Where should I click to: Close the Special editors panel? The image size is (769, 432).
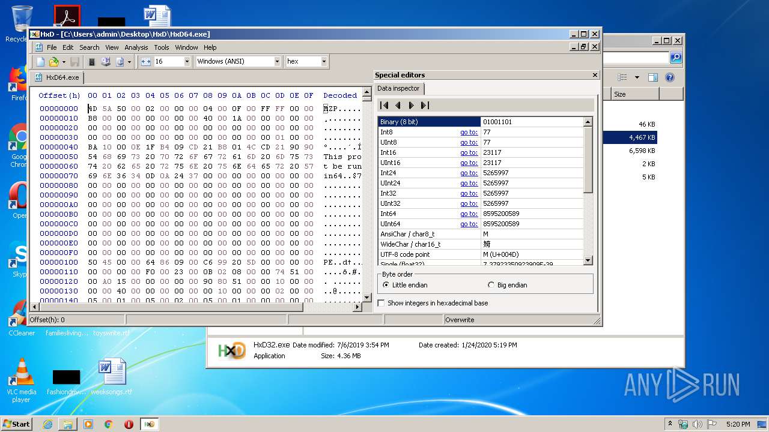[595, 75]
